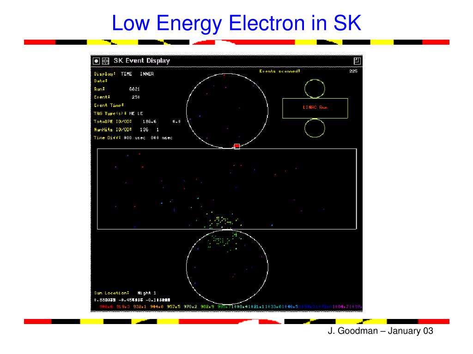
Task: Click the events scanned count 225
Action: point(353,71)
